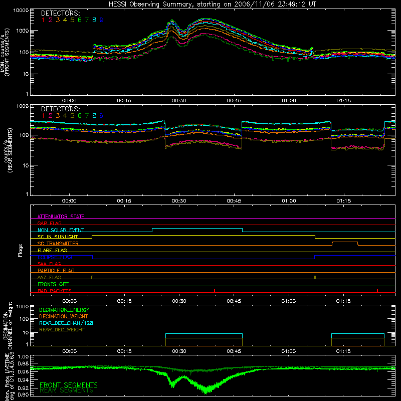Click the raised SC_TRANSMITTER segment near 01:15
The height and width of the screenshot is (401, 401).
[345, 242]
